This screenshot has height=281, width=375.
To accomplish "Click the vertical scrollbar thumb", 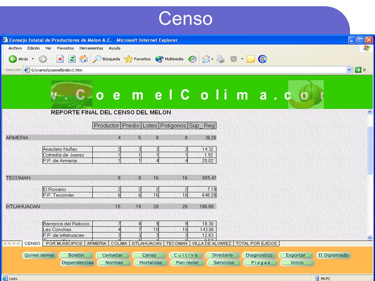I will (x=370, y=150).
